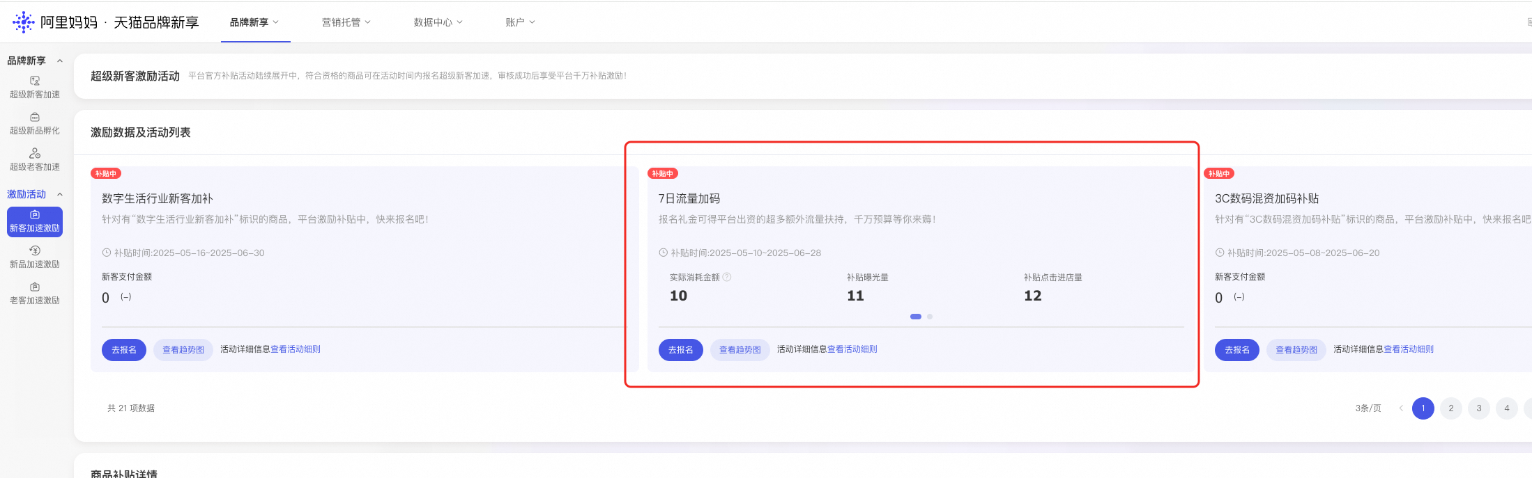This screenshot has width=1532, height=478.
Task: Click the Alimama logo icon
Action: [x=24, y=22]
